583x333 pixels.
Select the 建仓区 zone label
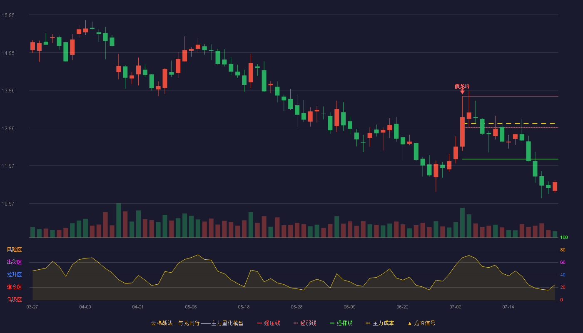(x=14, y=287)
